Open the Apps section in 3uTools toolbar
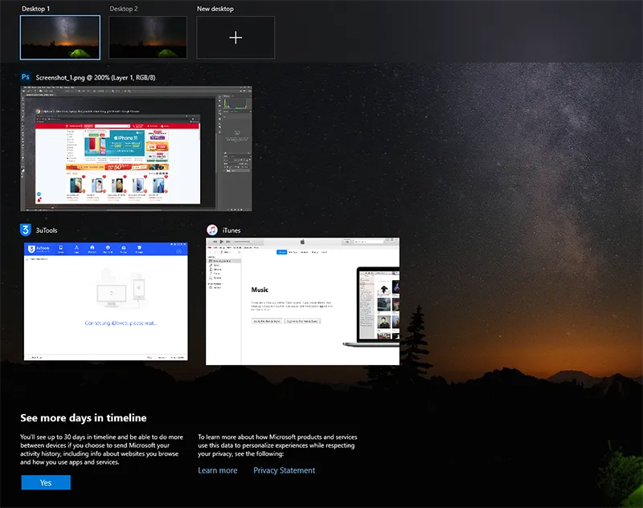Screen dimensions: 643x508 point(76,250)
